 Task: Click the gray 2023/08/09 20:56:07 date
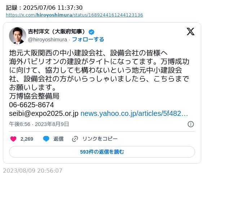pyautogui.click(x=32, y=171)
